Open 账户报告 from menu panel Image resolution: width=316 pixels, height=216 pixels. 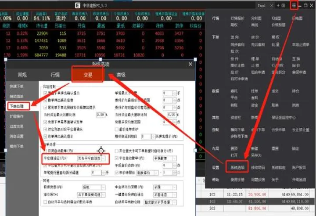(x=299, y=167)
